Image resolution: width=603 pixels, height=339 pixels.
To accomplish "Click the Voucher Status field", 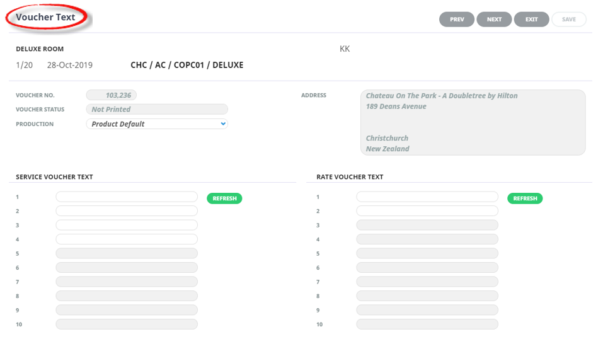I will [x=157, y=109].
